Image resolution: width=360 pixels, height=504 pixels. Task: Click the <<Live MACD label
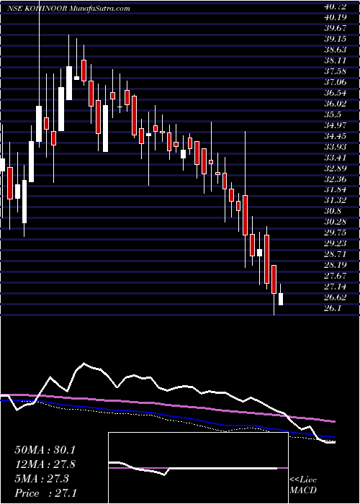click(303, 485)
